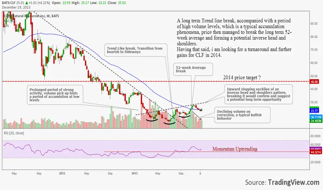This screenshot has width=323, height=190.
Task: Click the 60.0000 RSI axis label
Action: (315, 145)
